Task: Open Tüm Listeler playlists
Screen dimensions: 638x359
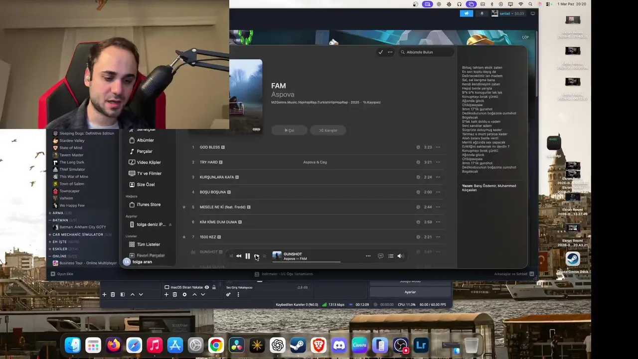Action: [149, 244]
